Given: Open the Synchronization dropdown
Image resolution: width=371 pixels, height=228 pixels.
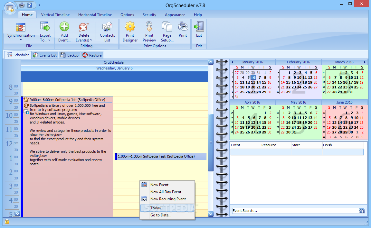Looking at the screenshot, I should tap(21, 32).
